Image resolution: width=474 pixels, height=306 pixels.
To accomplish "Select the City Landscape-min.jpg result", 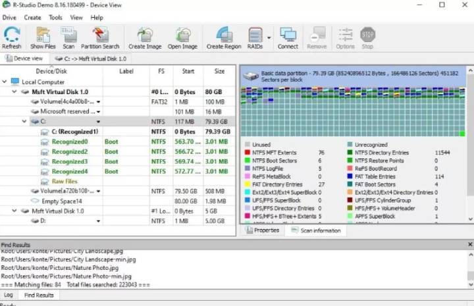I will tap(68, 259).
